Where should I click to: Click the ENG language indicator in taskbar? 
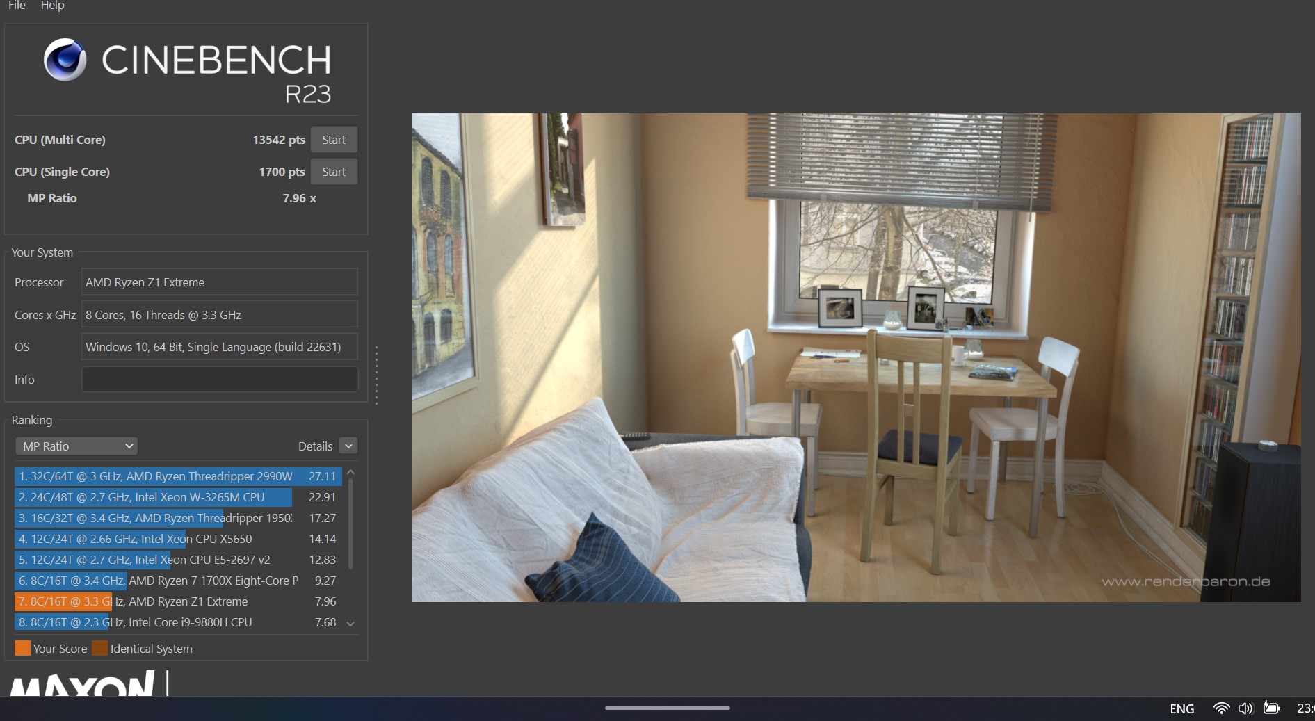(1181, 708)
